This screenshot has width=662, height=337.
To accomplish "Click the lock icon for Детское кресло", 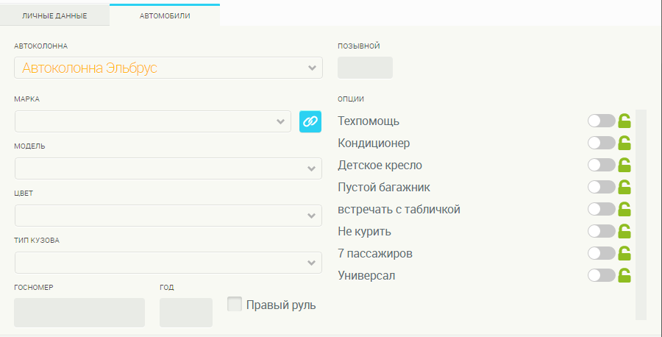I will pyautogui.click(x=624, y=165).
